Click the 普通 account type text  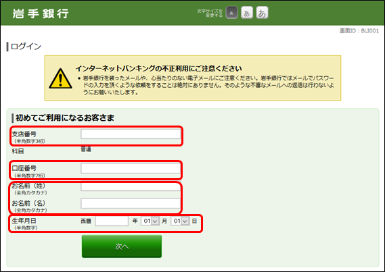[86, 149]
